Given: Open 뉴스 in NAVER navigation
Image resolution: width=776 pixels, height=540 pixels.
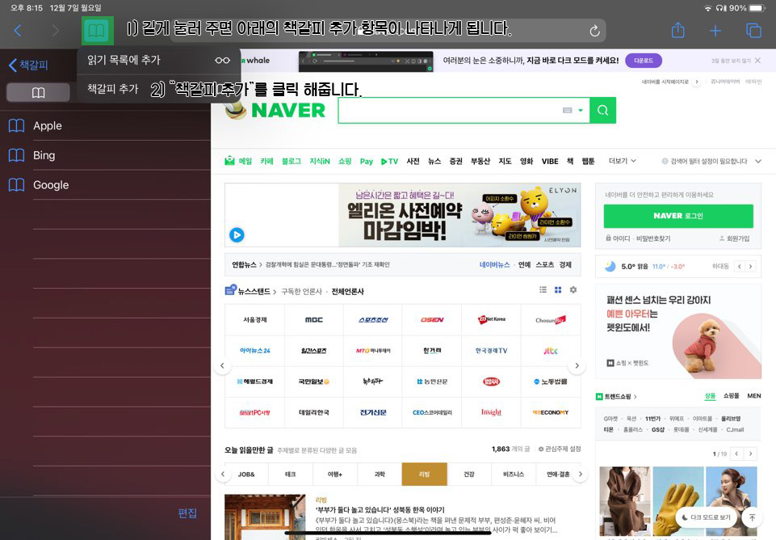Looking at the screenshot, I should pyautogui.click(x=434, y=161).
